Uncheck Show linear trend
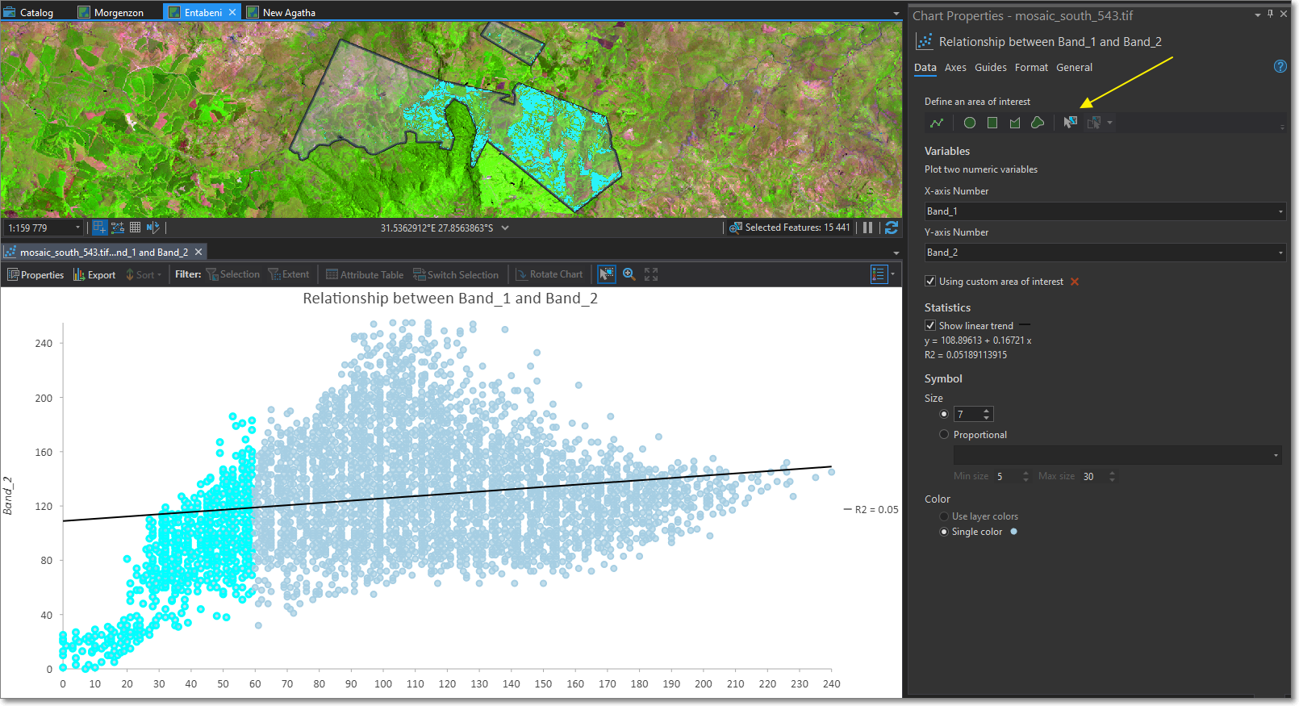Screen dimensions: 1299x706 coord(930,325)
